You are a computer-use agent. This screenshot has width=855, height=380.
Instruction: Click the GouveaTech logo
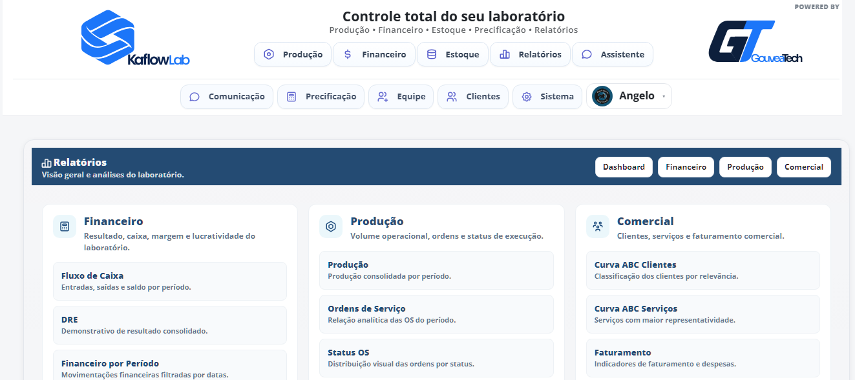pos(755,43)
